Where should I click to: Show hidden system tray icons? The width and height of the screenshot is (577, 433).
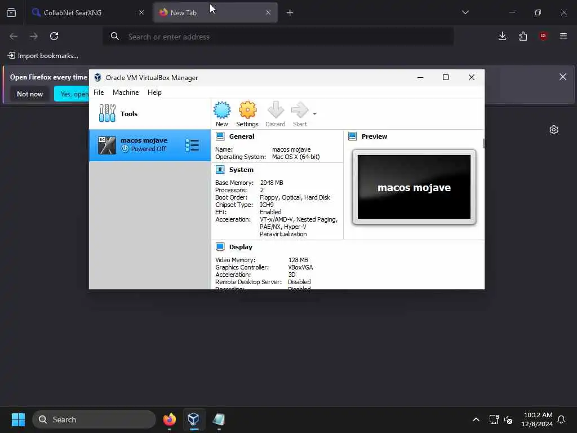(476, 419)
